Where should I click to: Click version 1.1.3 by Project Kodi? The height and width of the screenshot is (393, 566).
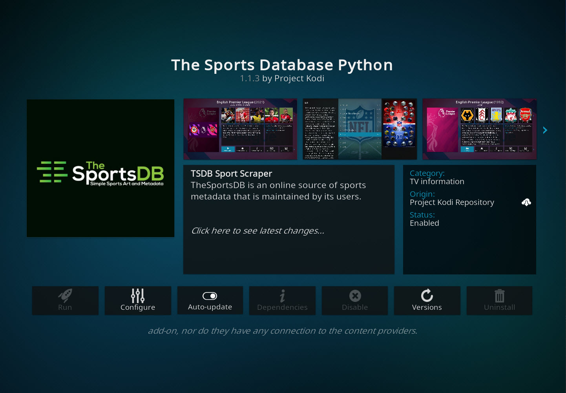[282, 79]
